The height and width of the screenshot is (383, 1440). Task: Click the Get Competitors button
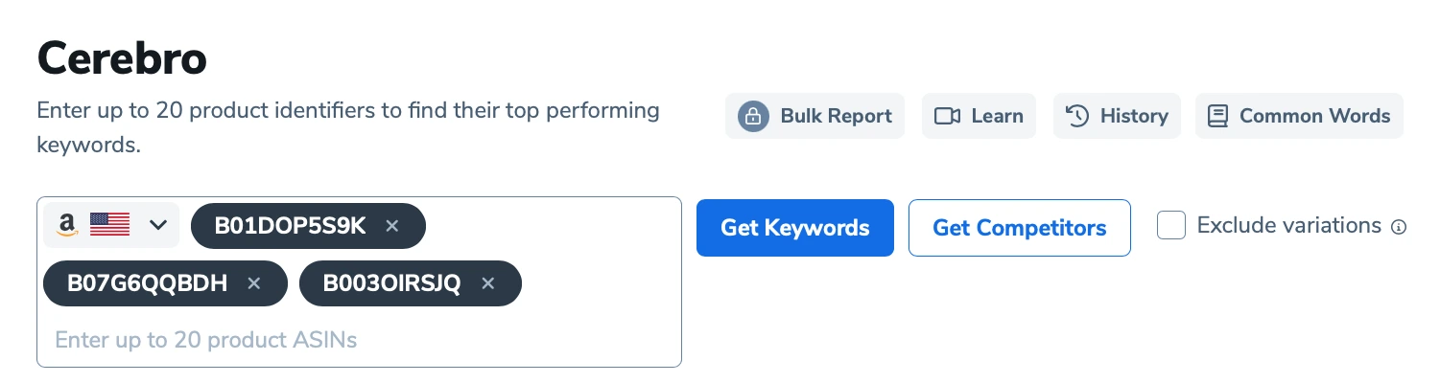coord(1019,228)
